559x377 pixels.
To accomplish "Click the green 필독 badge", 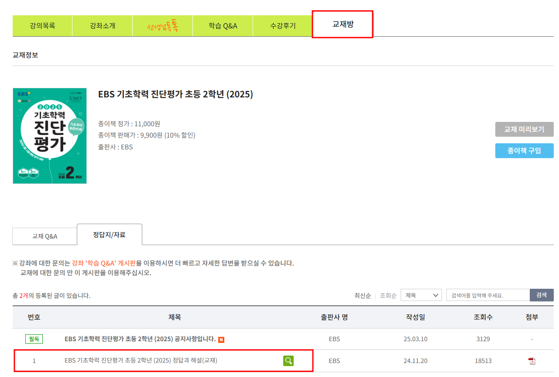I will (x=34, y=339).
